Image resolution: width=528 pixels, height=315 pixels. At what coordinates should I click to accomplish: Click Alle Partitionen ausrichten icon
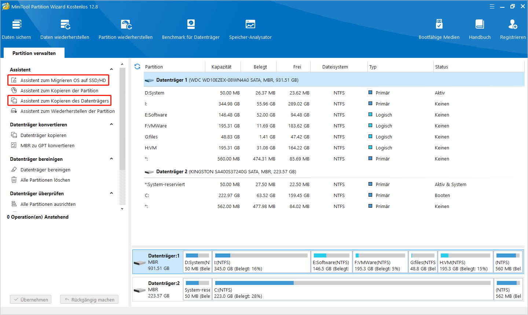point(14,204)
